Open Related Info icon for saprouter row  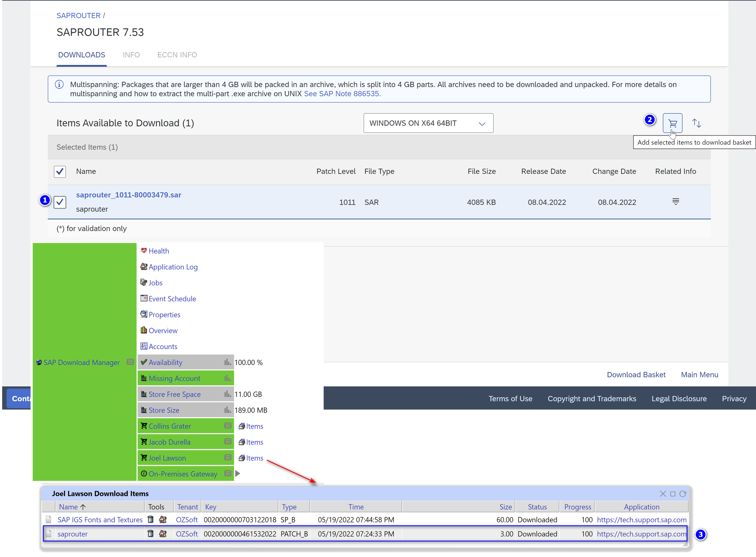675,202
